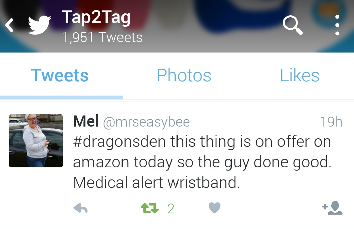
Task: Click the 1,951 Tweets count
Action: (102, 37)
